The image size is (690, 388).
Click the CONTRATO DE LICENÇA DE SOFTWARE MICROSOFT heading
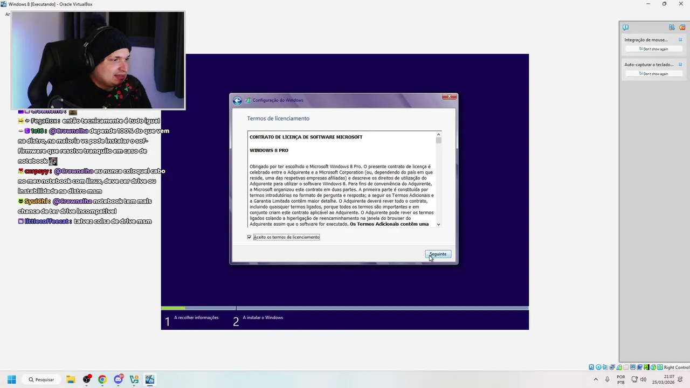pyautogui.click(x=306, y=137)
